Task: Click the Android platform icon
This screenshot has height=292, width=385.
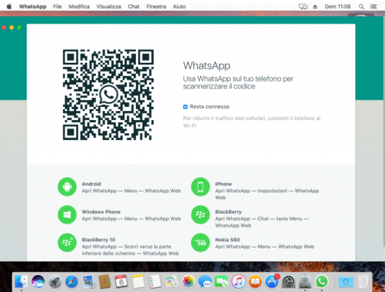Action: (x=67, y=187)
